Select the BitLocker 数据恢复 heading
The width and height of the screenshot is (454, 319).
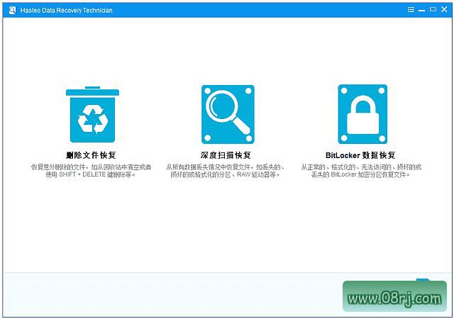pyautogui.click(x=360, y=155)
